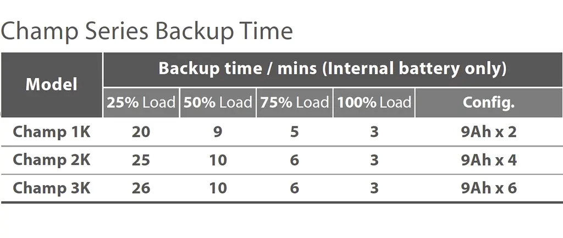Screen dimensions: 563x238
Task: Click Champ 1K's 50% load value 9
Action: 218,132
